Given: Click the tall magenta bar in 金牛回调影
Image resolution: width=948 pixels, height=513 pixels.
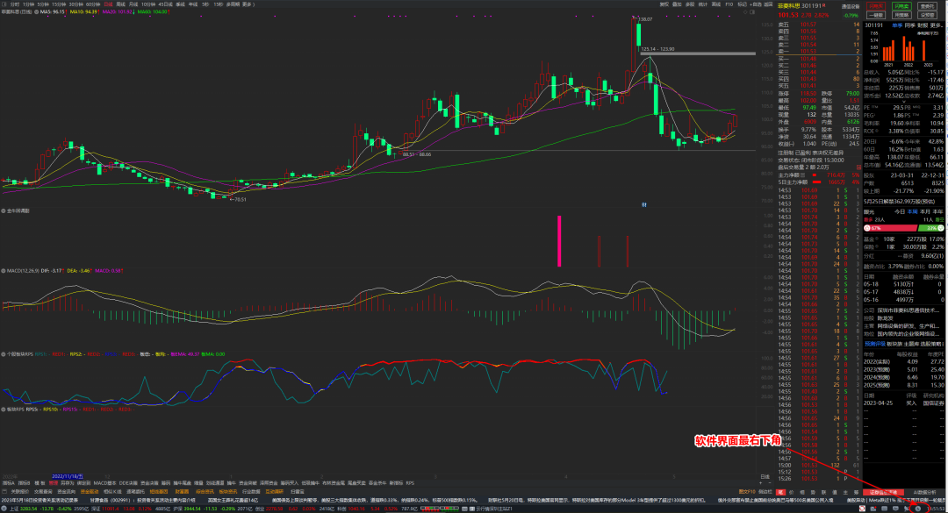Looking at the screenshot, I should coord(559,241).
